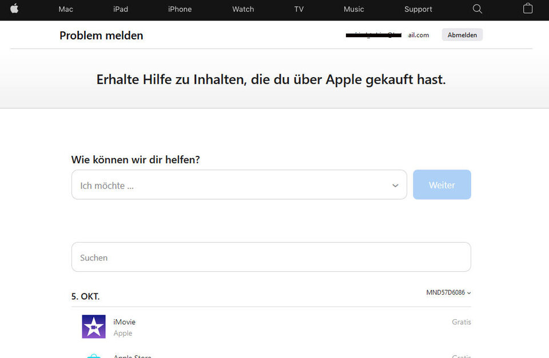Click the 5. OKT. date heading
This screenshot has height=358, width=549.
tap(85, 296)
